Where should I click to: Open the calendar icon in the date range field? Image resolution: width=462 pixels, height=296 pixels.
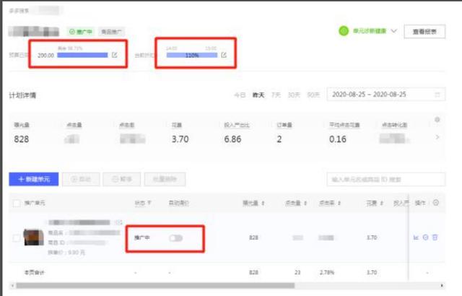[437, 95]
